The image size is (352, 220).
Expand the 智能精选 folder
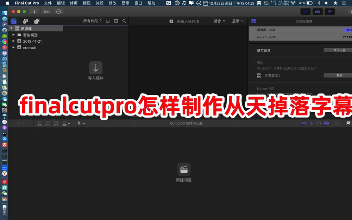[x=13, y=35]
